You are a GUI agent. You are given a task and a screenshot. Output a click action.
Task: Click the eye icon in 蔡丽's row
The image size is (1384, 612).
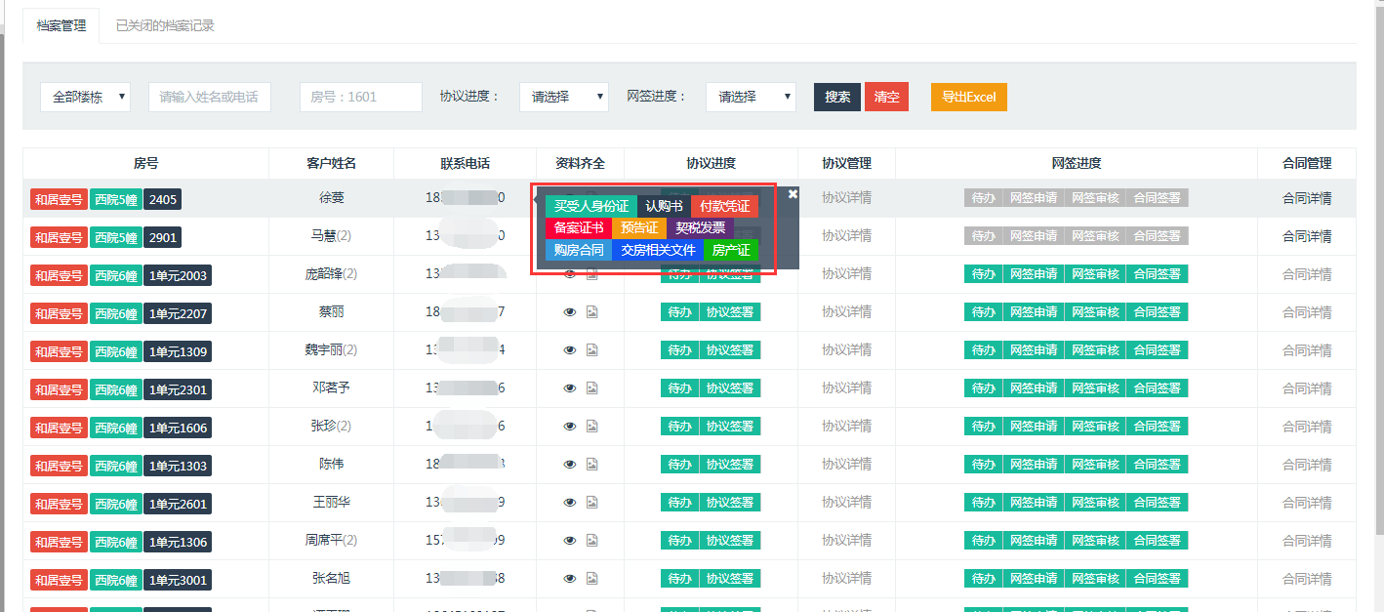coord(570,312)
